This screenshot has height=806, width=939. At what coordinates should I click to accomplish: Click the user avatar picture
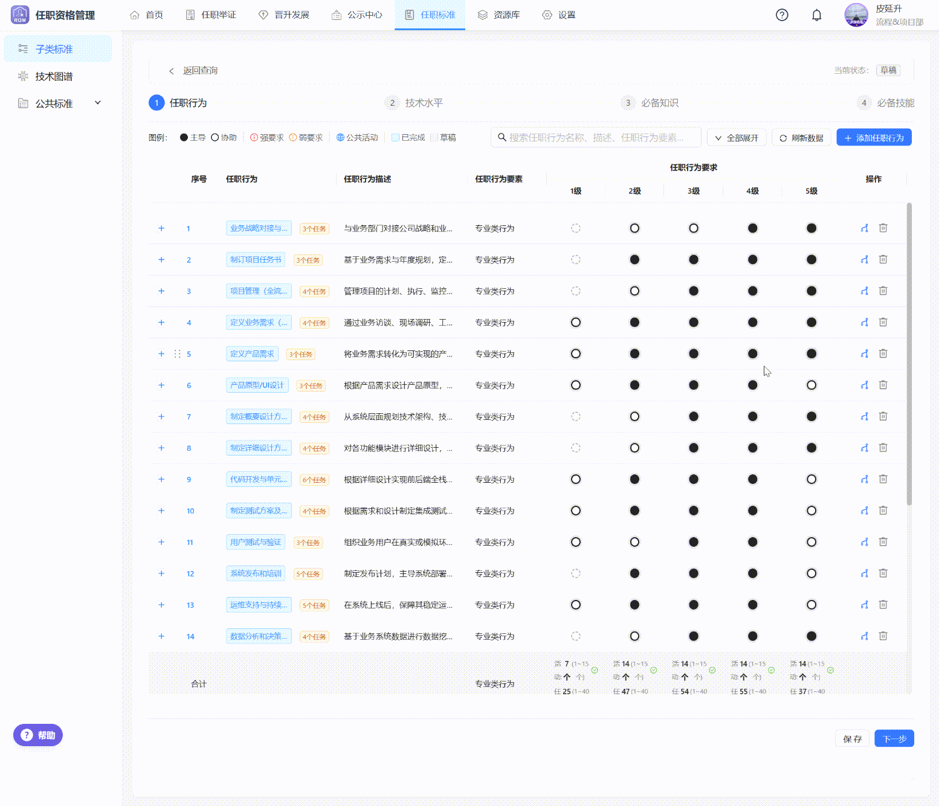click(856, 15)
